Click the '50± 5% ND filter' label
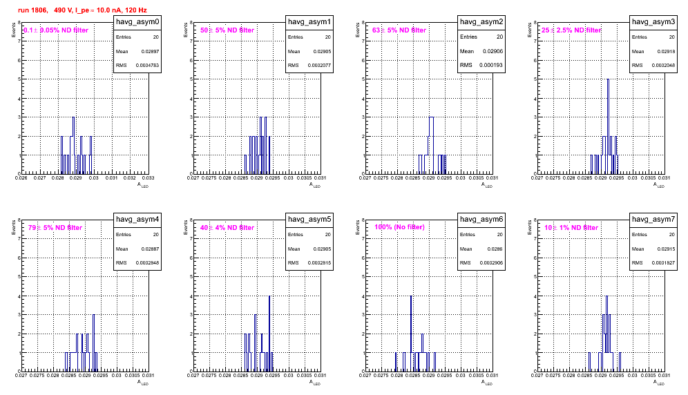The image size is (688, 395). click(227, 30)
